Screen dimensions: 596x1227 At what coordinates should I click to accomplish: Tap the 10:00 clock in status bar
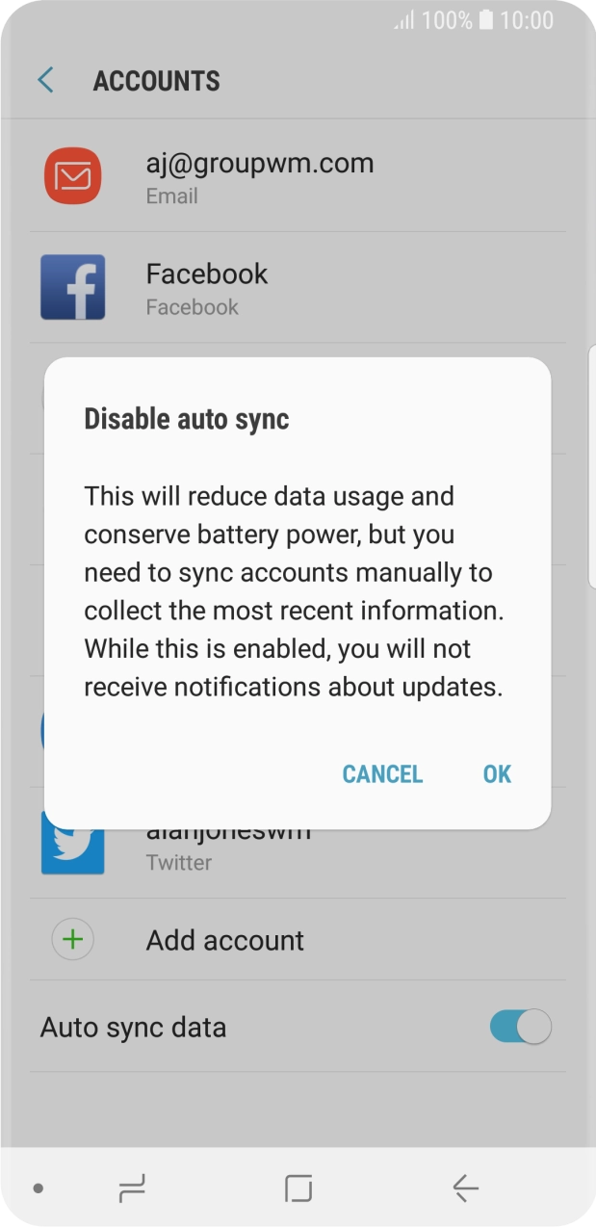[527, 20]
